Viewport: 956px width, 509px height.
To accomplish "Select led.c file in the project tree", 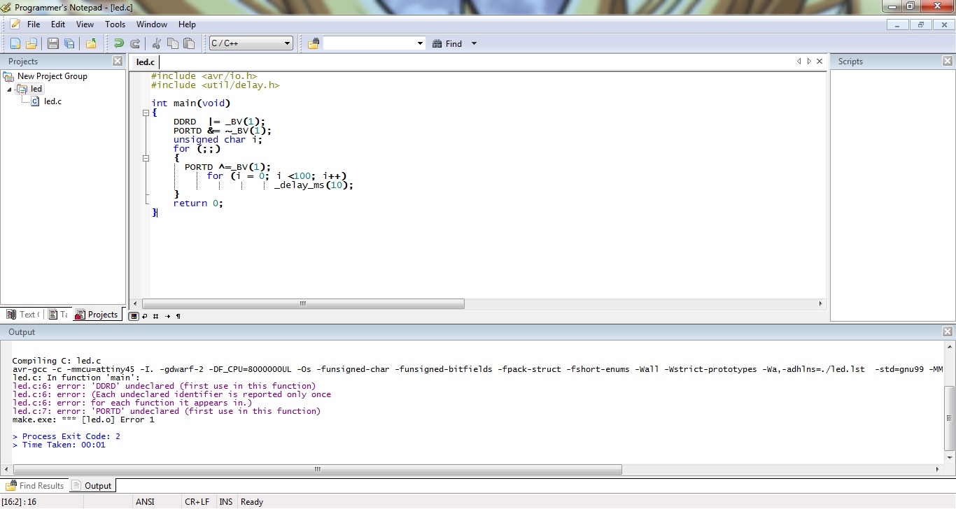I will (x=52, y=101).
